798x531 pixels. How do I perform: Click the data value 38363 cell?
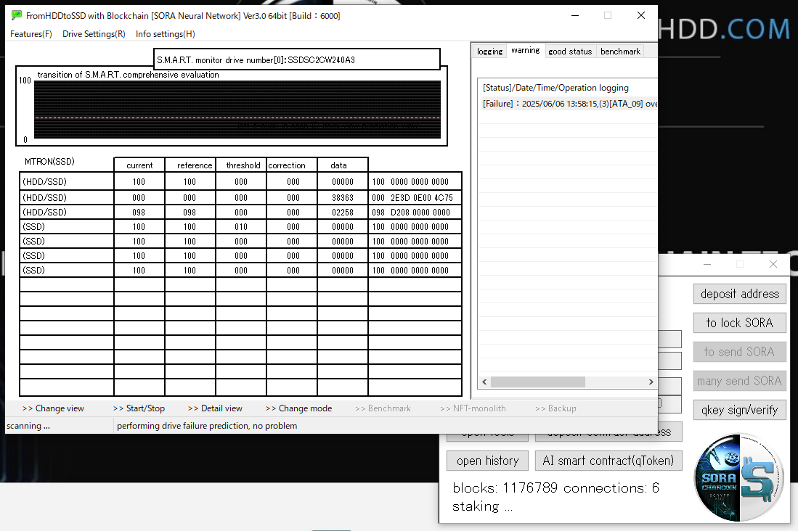pyautogui.click(x=343, y=198)
